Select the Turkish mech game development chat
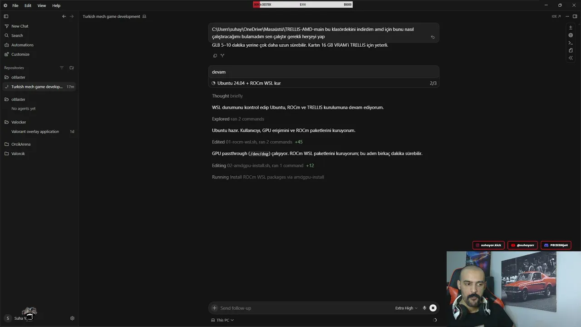 point(39,87)
